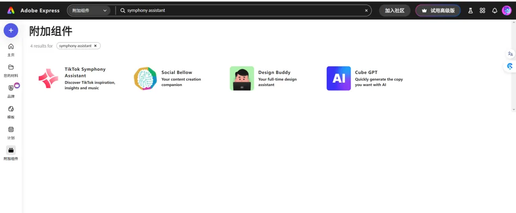Image resolution: width=516 pixels, height=213 pixels.
Task: Click the search magnifier icon
Action: tap(123, 11)
